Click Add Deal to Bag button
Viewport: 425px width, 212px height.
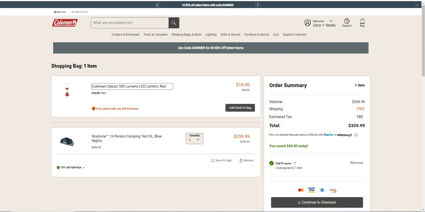pyautogui.click(x=240, y=108)
